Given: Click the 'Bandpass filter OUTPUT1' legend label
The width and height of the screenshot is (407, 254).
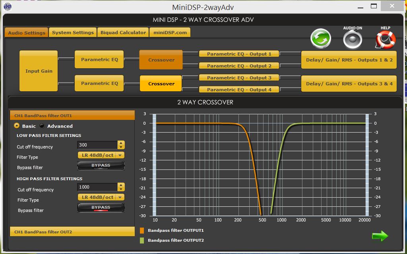Looking at the screenshot, I should tap(176, 230).
